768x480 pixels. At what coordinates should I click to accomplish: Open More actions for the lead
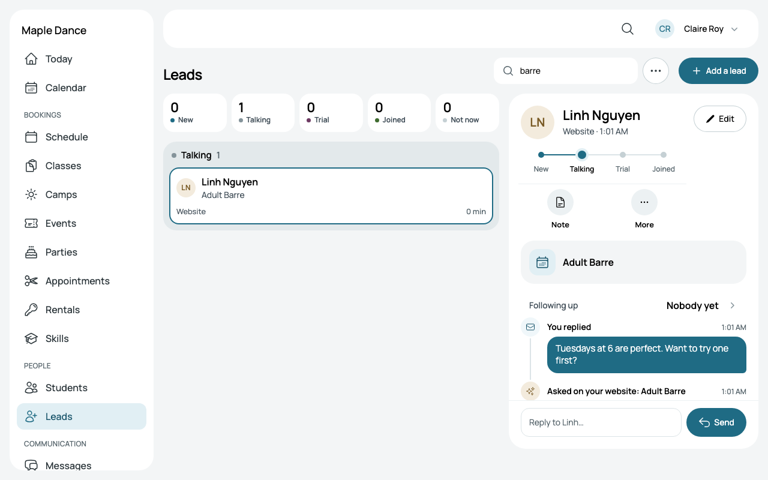pos(644,209)
